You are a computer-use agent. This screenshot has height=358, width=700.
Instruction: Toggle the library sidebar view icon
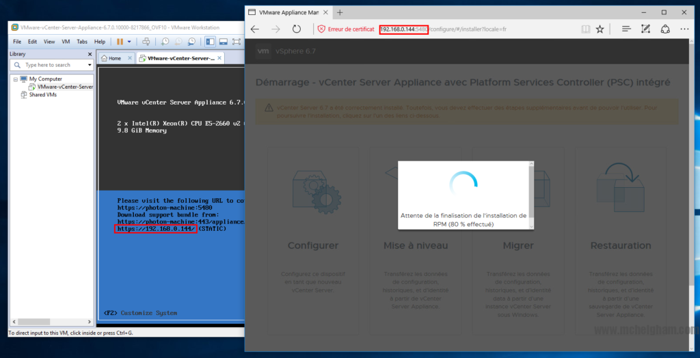(211, 42)
